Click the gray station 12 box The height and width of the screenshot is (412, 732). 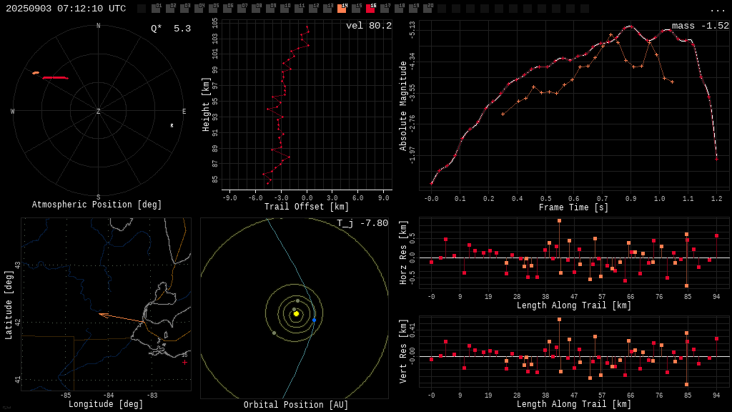click(x=313, y=8)
